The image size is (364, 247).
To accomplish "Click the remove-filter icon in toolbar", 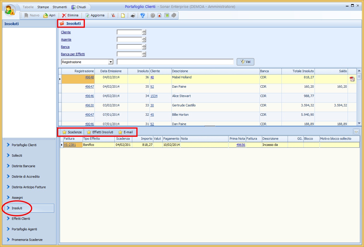I will tap(113, 15).
